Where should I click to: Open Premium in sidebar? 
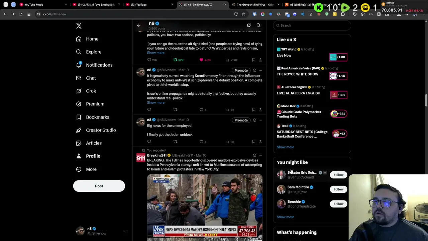pyautogui.click(x=90, y=104)
